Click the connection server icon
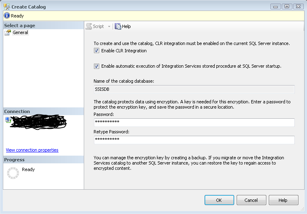307x214 pixels. (x=8, y=120)
